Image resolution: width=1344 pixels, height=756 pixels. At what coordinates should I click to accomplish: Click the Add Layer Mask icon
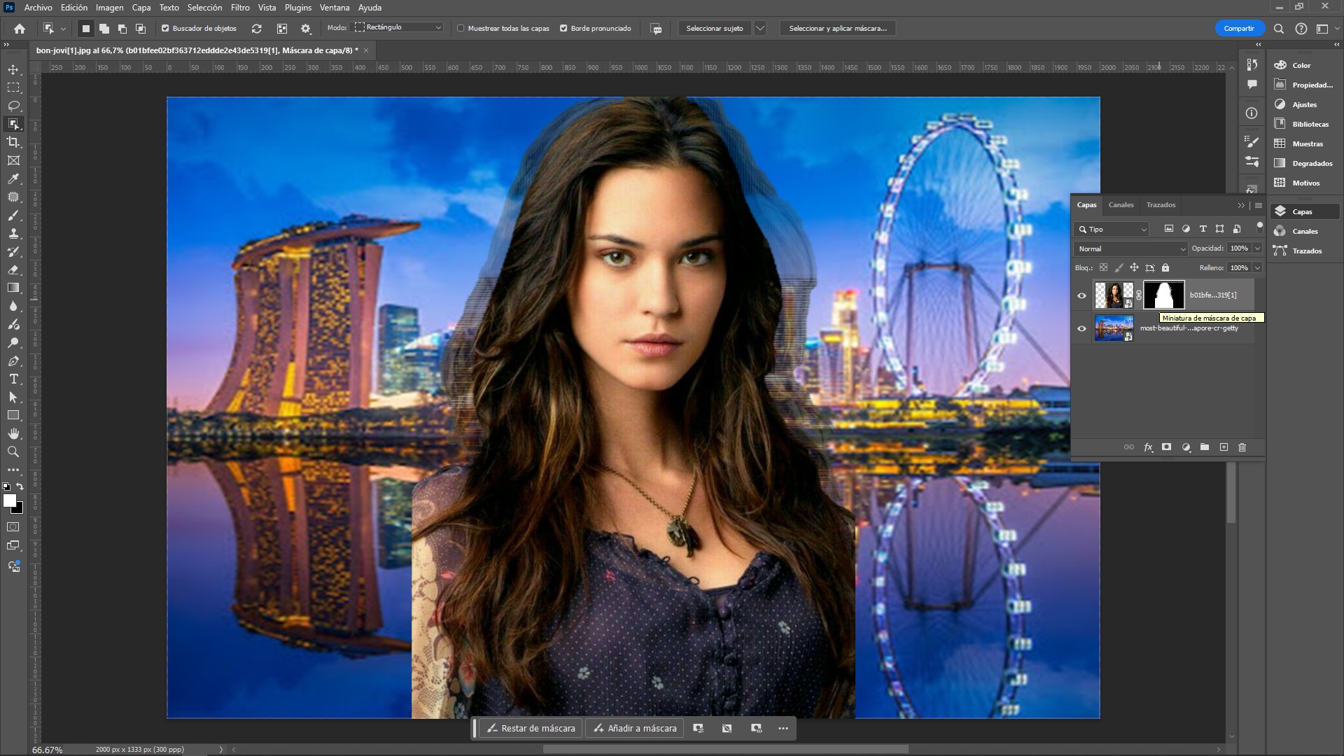(1165, 448)
